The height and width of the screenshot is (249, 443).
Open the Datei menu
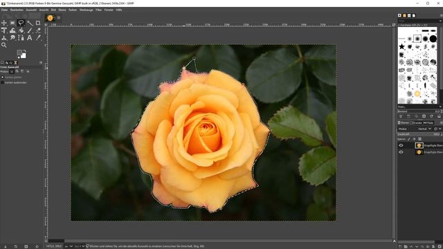4,10
